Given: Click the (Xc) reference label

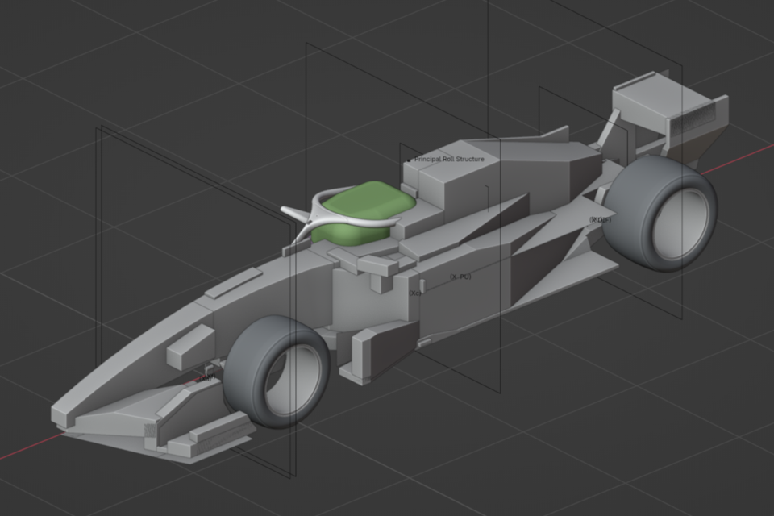Looking at the screenshot, I should pyautogui.click(x=415, y=293).
